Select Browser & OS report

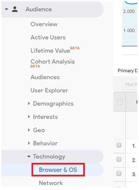(58, 170)
